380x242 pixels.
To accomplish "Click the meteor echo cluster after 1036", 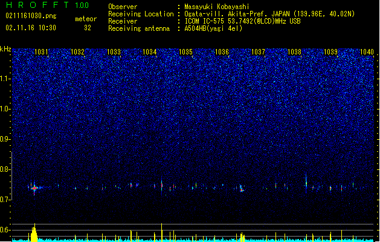I will (x=242, y=188).
